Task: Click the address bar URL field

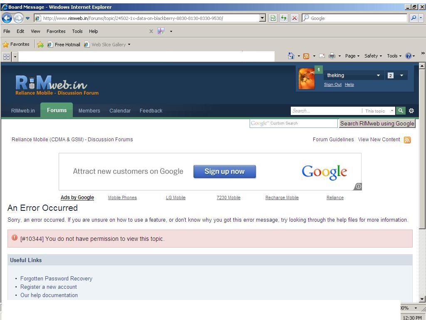Action: point(147,18)
